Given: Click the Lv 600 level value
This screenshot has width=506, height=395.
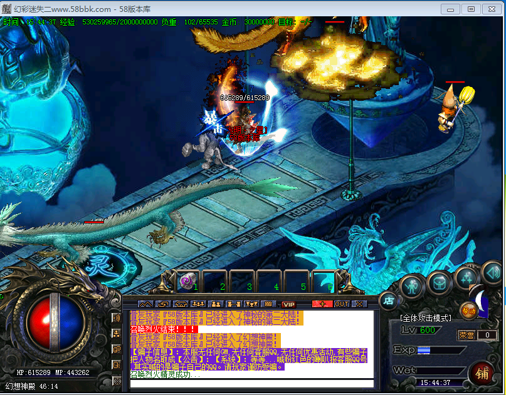Looking at the screenshot, I should [428, 330].
